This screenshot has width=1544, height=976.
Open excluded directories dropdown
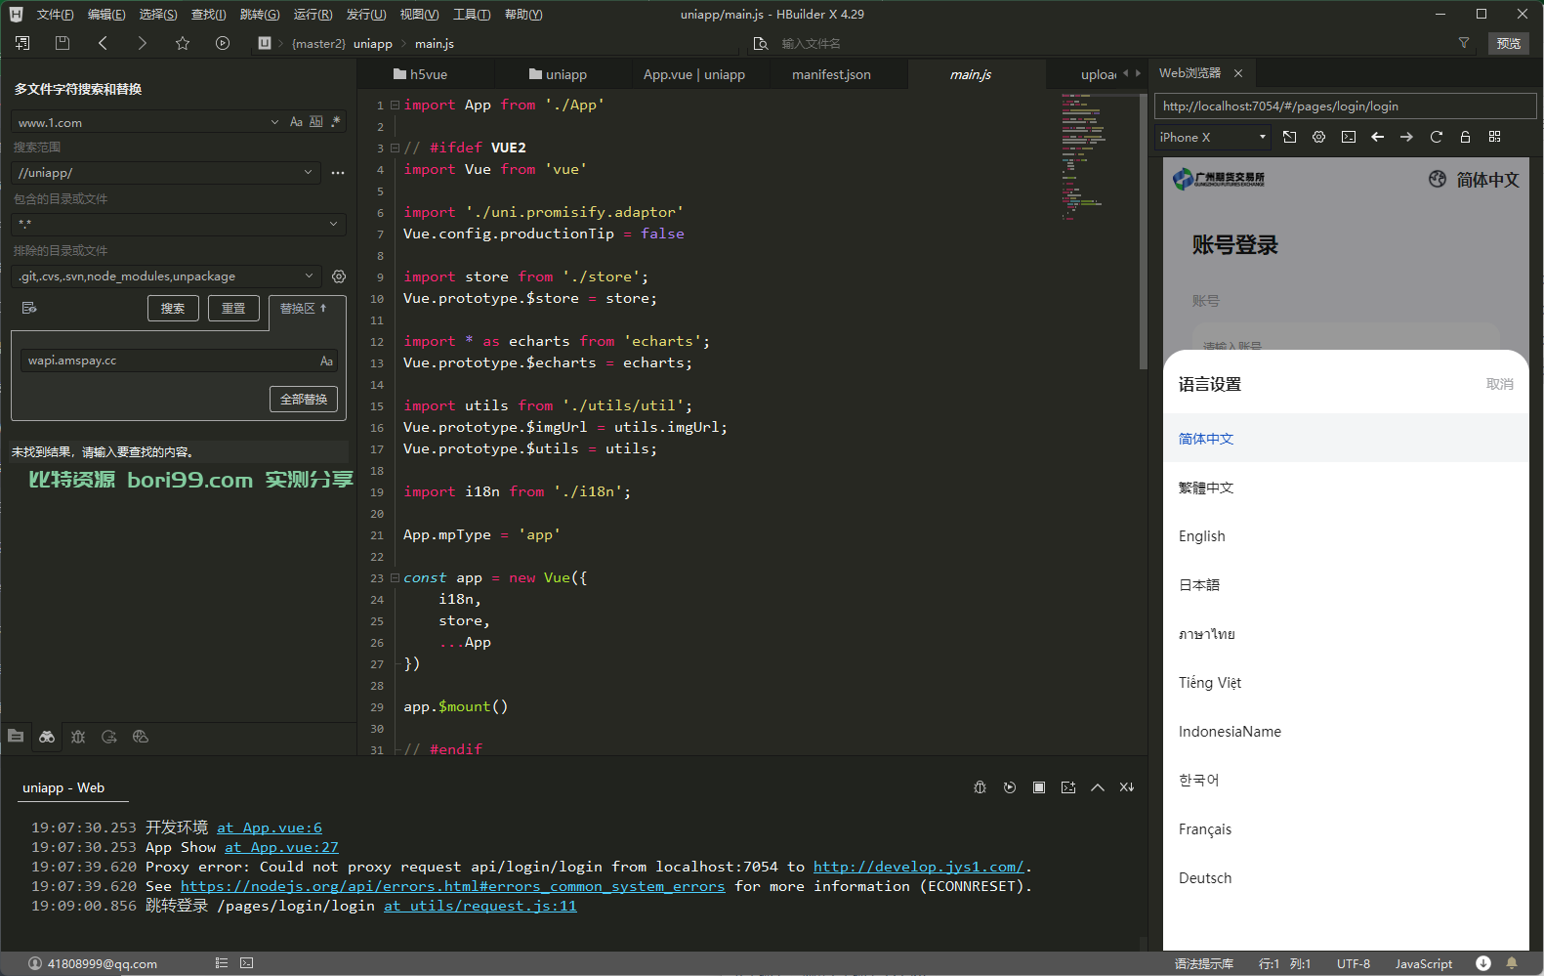(x=309, y=276)
